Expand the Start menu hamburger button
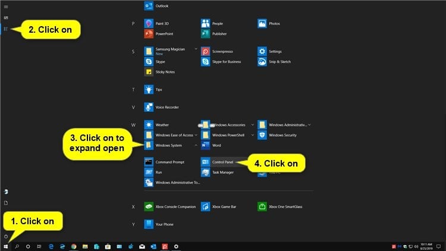 click(x=6, y=7)
